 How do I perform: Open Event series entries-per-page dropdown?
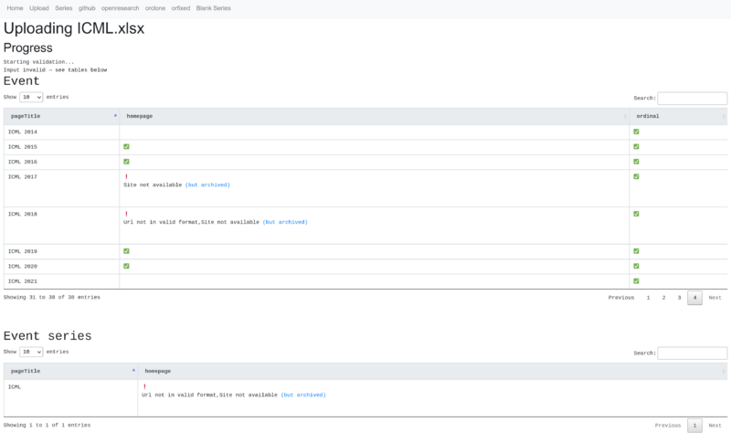31,352
